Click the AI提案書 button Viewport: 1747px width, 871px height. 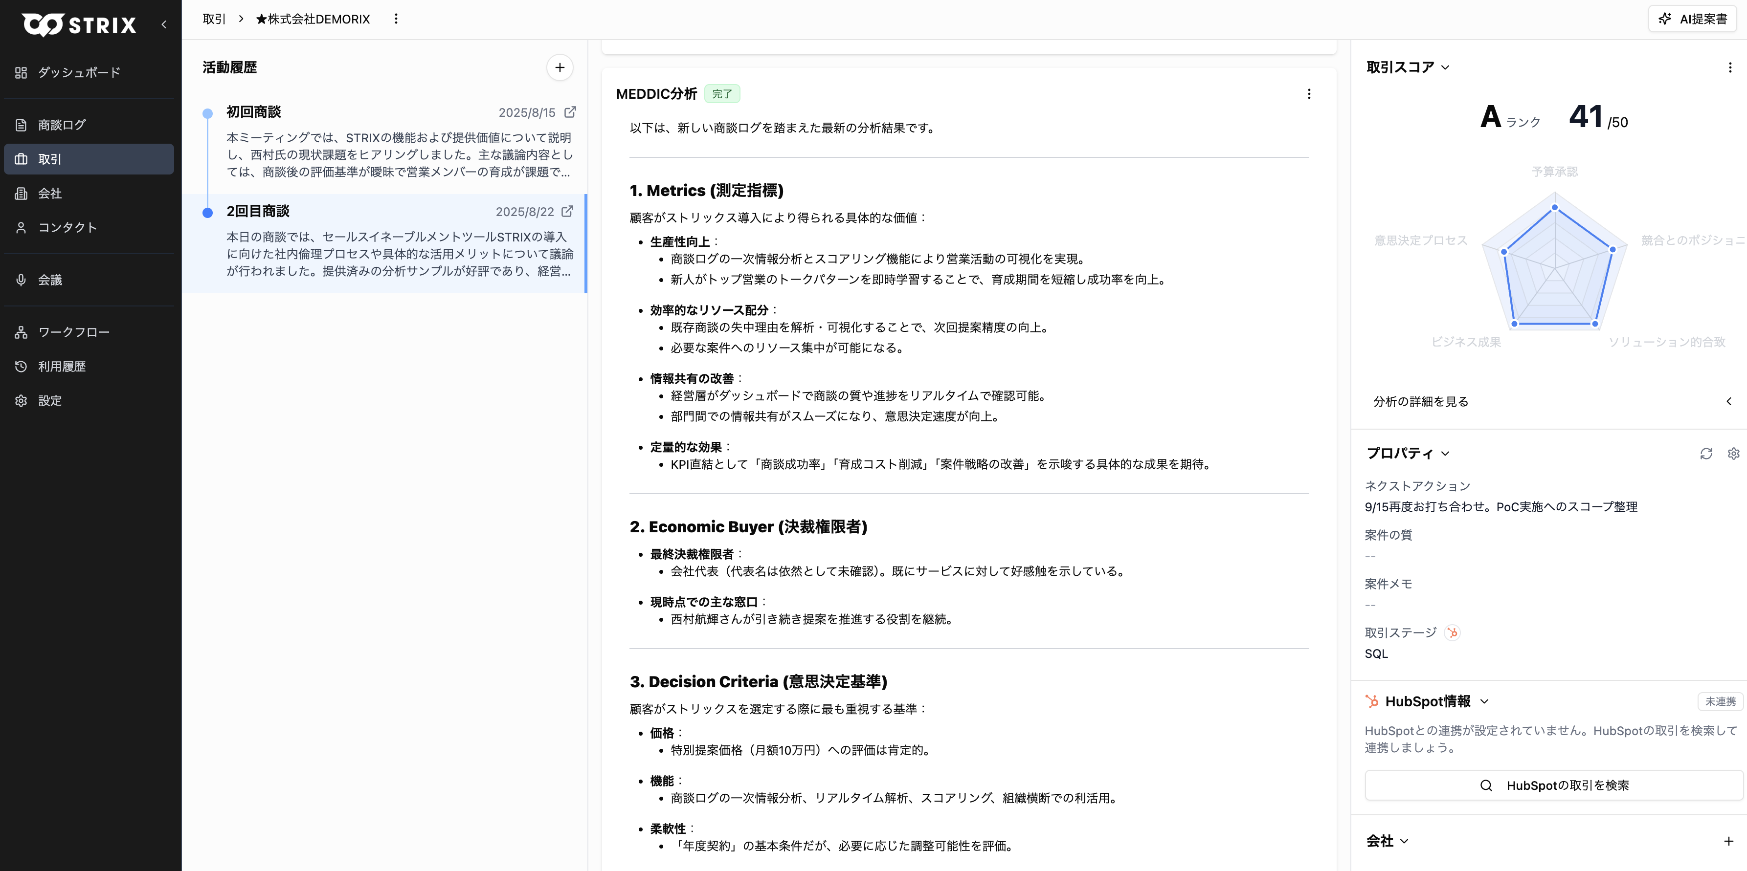[x=1692, y=19]
